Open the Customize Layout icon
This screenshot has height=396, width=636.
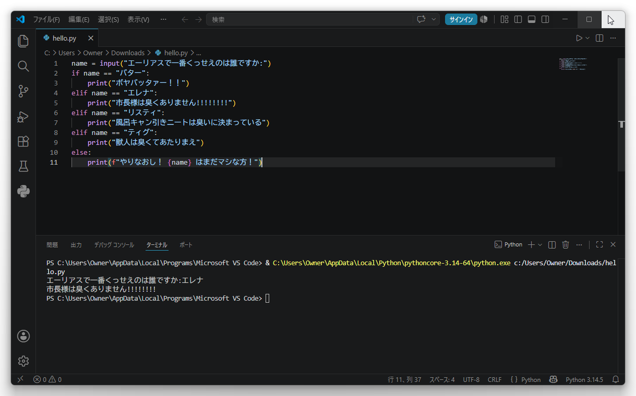[x=505, y=19]
